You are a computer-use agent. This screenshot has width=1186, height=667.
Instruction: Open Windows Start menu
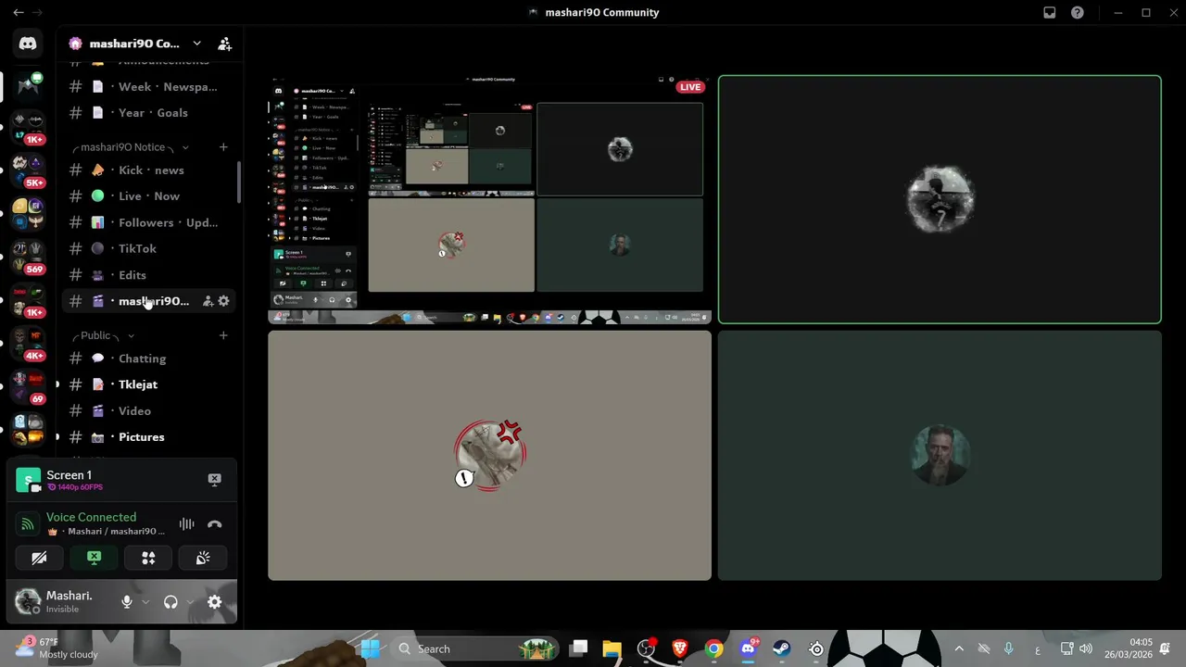point(370,648)
